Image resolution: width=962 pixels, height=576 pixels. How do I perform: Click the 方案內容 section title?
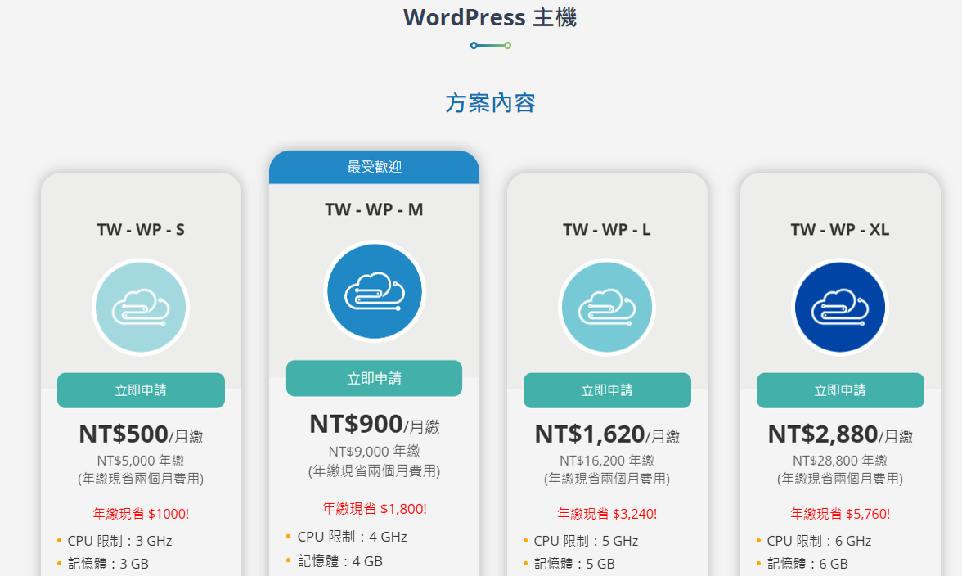[x=490, y=102]
